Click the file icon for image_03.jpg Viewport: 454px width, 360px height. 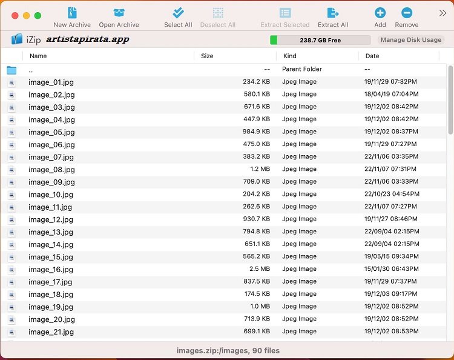point(12,107)
